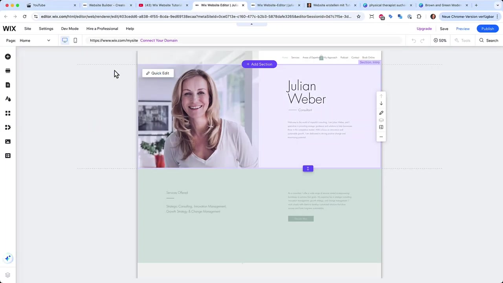Reload the browser page
The width and height of the screenshot is (503, 283).
click(x=24, y=17)
